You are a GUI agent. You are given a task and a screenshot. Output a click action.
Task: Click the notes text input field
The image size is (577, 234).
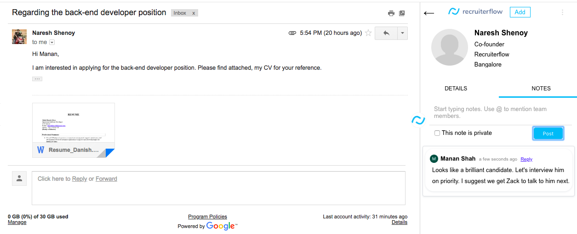500,113
